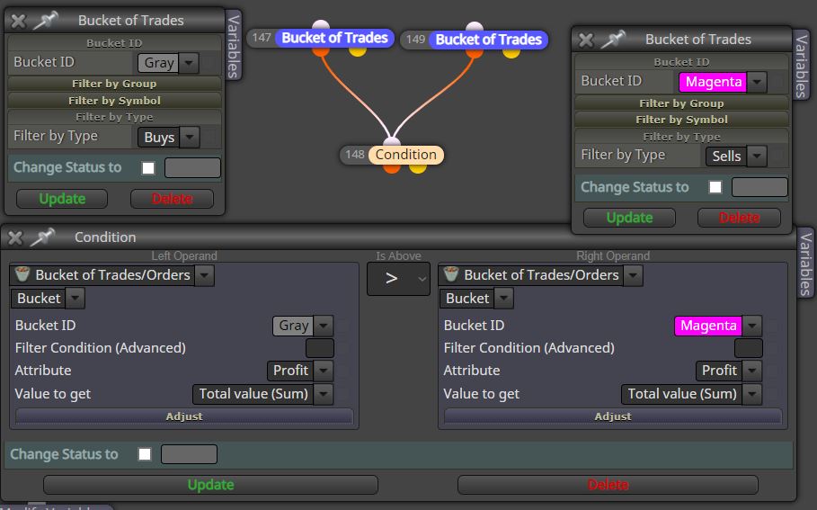Close the Condition panel

tap(15, 237)
